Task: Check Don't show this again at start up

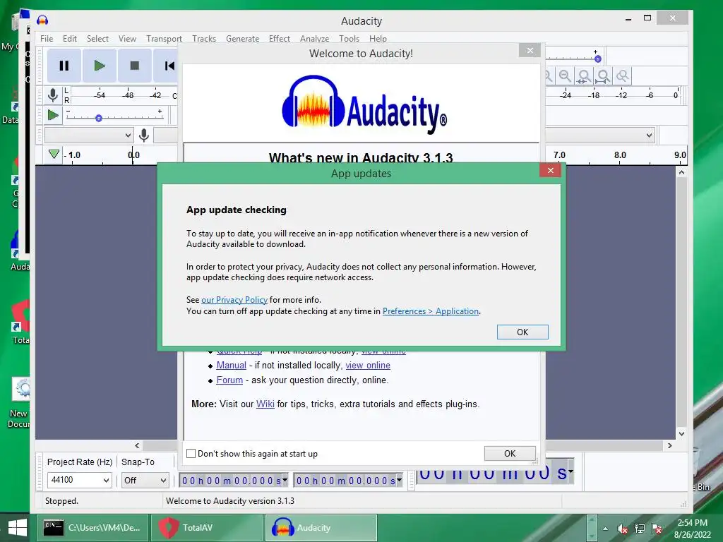Action: [191, 454]
